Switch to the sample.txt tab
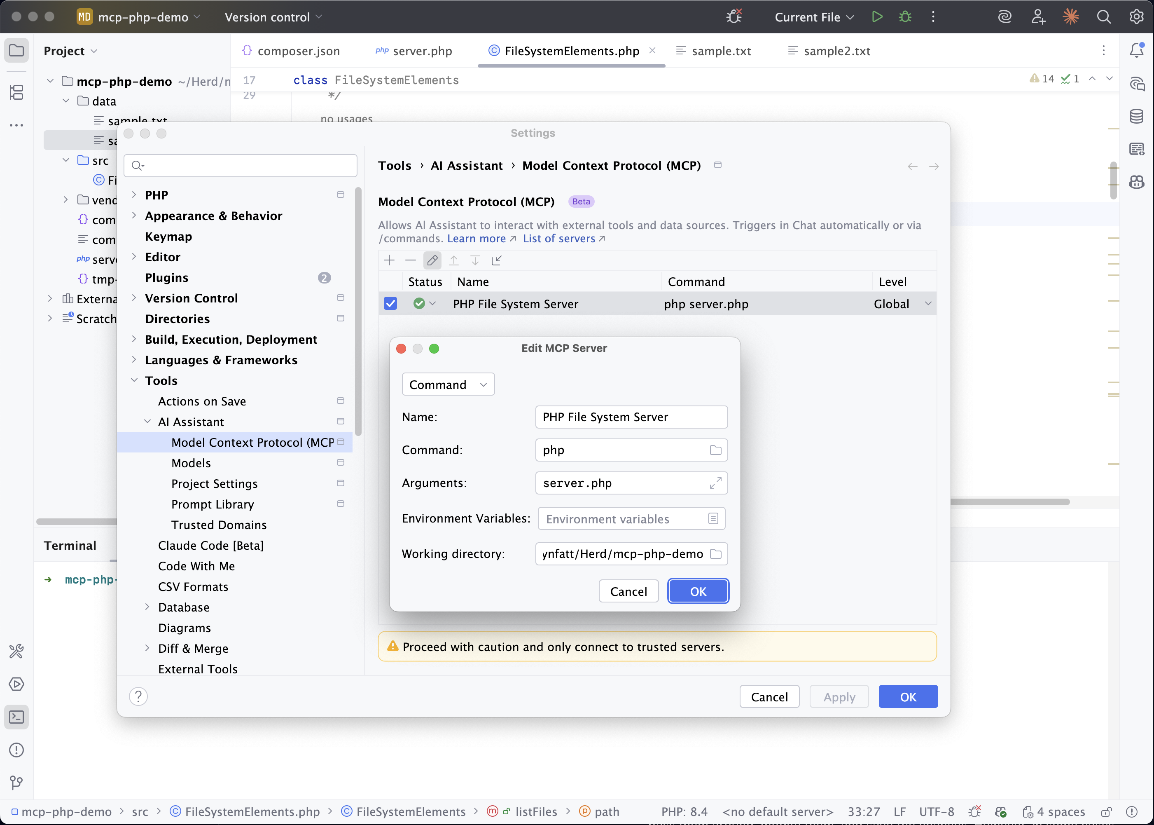This screenshot has width=1154, height=825. point(713,51)
